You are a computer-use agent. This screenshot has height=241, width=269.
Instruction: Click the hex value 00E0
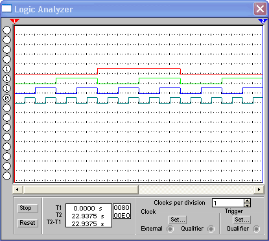click(122, 215)
